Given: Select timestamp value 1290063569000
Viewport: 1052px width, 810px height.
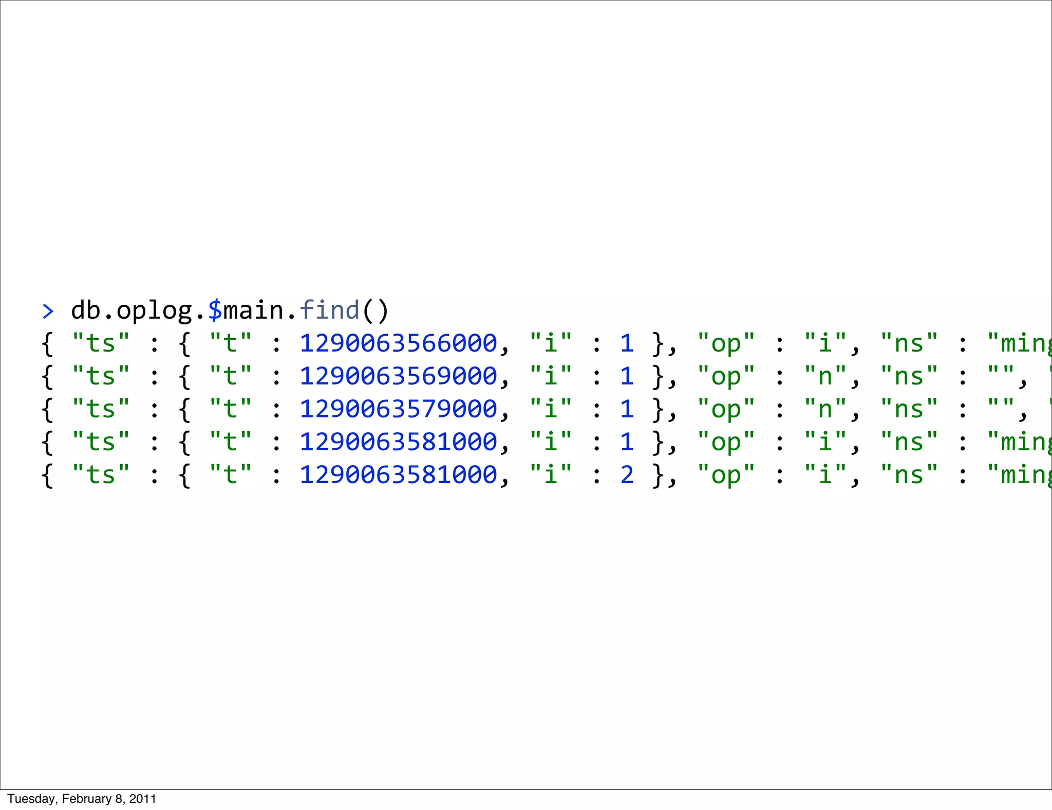Looking at the screenshot, I should click(398, 376).
